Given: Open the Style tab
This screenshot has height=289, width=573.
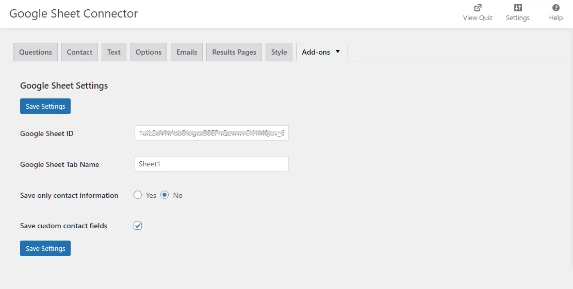Looking at the screenshot, I should pos(279,52).
